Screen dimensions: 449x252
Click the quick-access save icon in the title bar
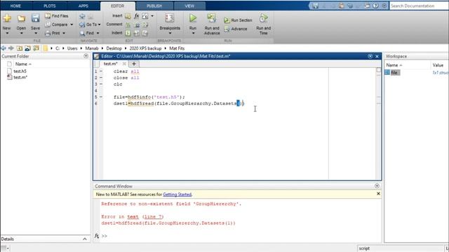coord(315,6)
